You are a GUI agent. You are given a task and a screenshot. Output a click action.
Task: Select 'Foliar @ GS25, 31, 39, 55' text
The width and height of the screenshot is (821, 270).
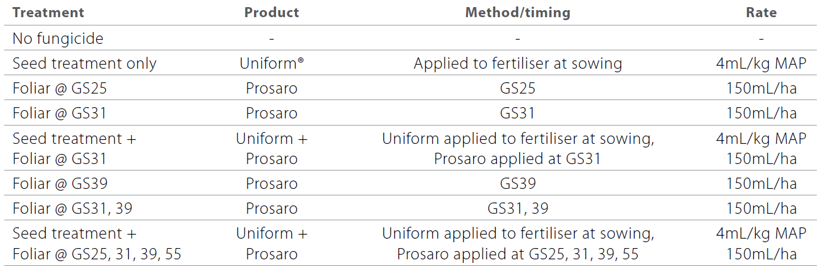tap(97, 255)
